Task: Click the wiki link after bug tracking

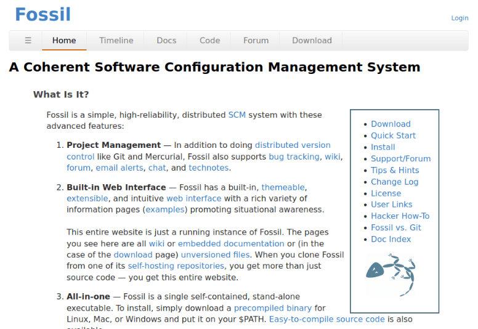Action: coord(332,156)
